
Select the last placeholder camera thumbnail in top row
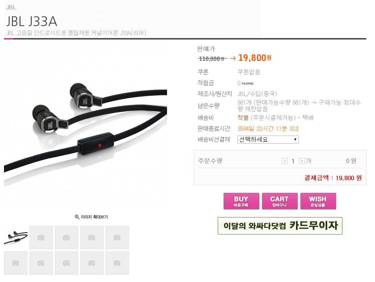[x=117, y=237]
